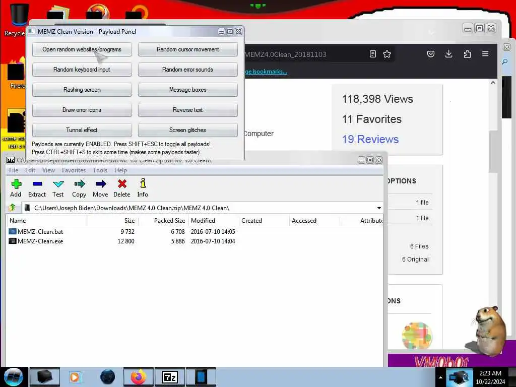Click the Firefox page scrollbar up arrow

(x=493, y=83)
